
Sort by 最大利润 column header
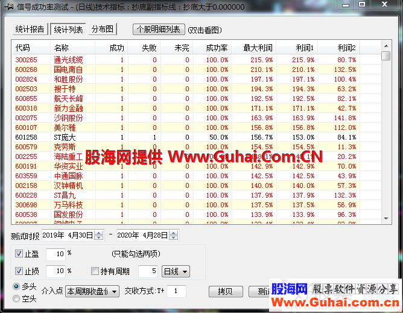254,48
